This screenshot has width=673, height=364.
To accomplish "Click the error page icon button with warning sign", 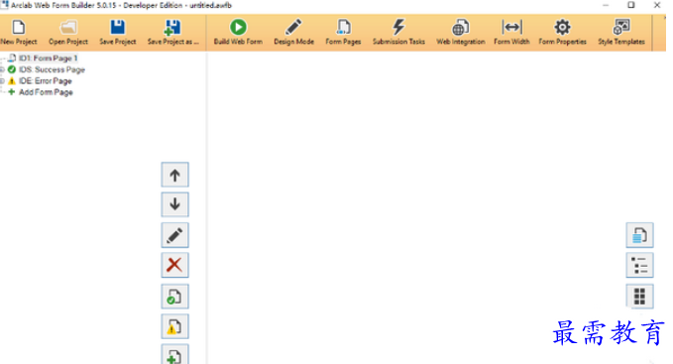I will 174,326.
